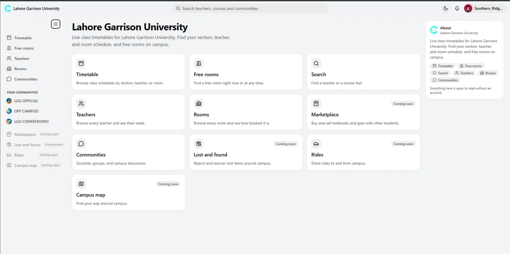Click the building icon on Rooms card
This screenshot has height=254, width=510.
pos(199,104)
